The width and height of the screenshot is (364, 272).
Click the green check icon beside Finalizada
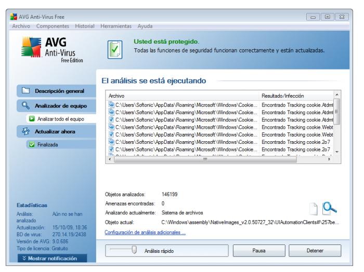[x=32, y=145]
